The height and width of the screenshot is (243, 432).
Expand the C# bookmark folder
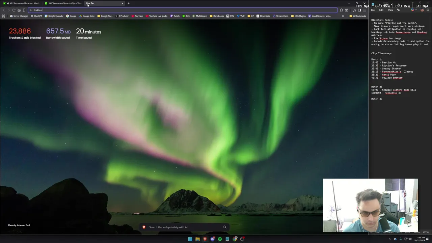(x=251, y=16)
